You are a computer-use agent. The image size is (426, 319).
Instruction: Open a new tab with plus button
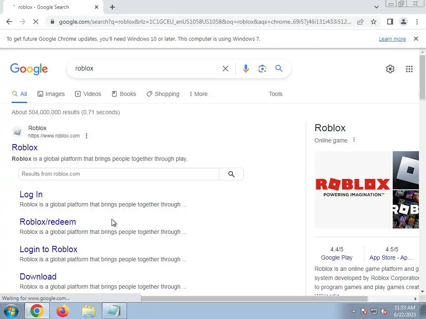point(112,7)
